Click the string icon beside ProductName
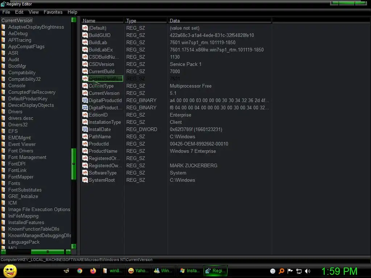371x278 pixels. click(x=85, y=151)
